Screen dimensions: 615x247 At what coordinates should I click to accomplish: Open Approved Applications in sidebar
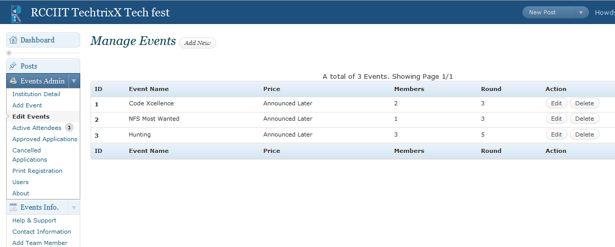pos(45,139)
